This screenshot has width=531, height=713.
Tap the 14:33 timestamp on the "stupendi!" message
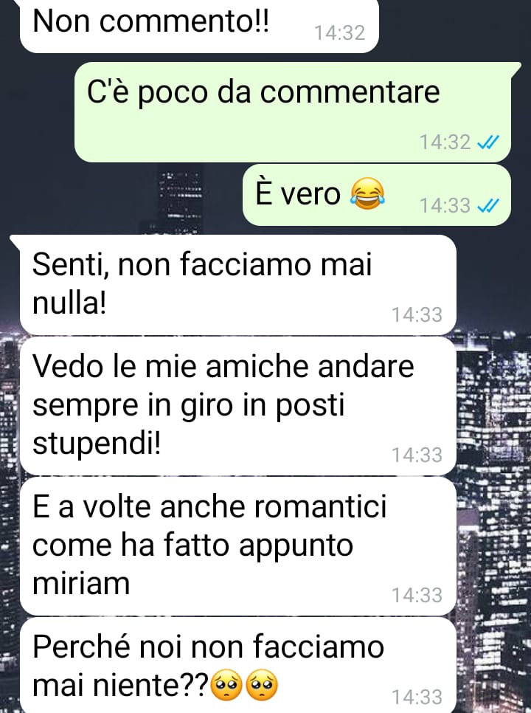click(x=417, y=455)
